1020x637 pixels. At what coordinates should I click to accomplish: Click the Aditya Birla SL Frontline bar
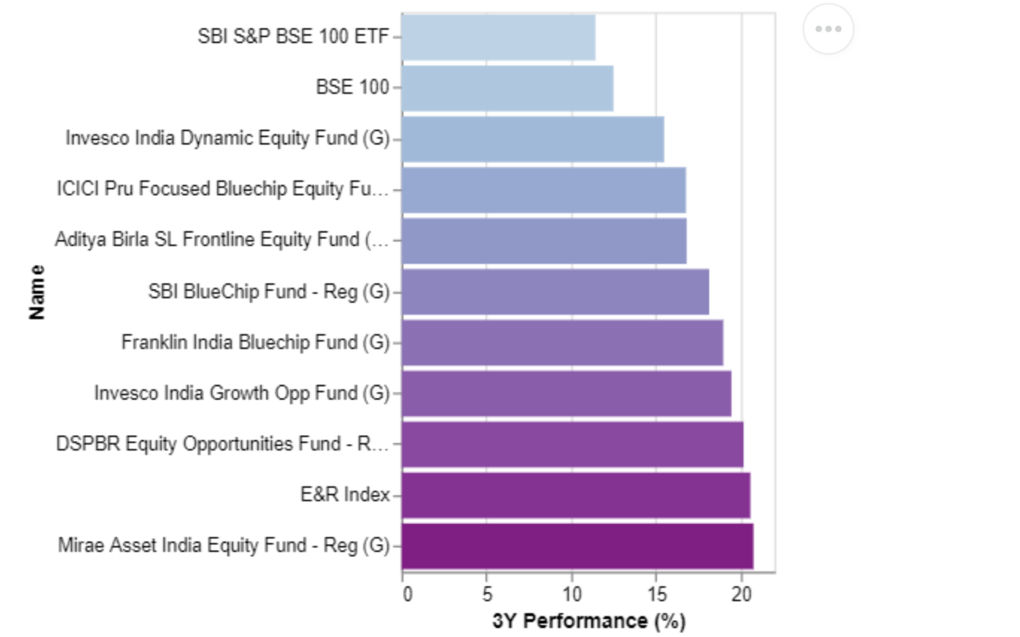[x=544, y=240]
